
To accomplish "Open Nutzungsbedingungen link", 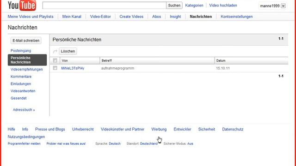I will pyautogui.click(x=26, y=137).
